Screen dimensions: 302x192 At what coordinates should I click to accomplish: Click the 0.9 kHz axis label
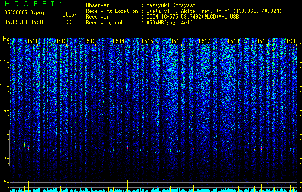tap(4, 110)
